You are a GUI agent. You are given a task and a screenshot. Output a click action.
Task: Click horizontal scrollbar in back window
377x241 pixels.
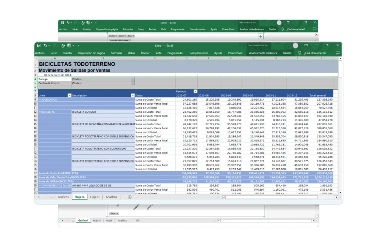point(266,220)
